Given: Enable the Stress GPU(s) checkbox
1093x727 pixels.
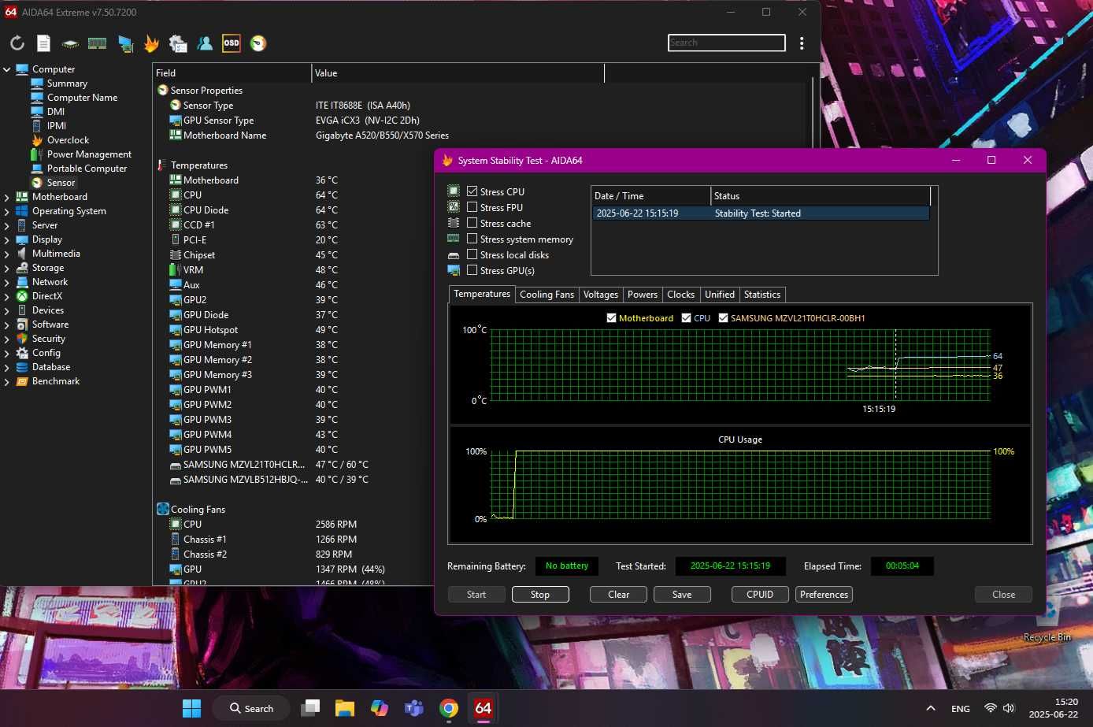Looking at the screenshot, I should 472,270.
